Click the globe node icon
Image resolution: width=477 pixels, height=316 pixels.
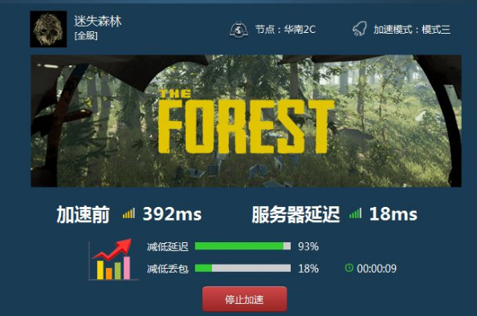point(238,30)
